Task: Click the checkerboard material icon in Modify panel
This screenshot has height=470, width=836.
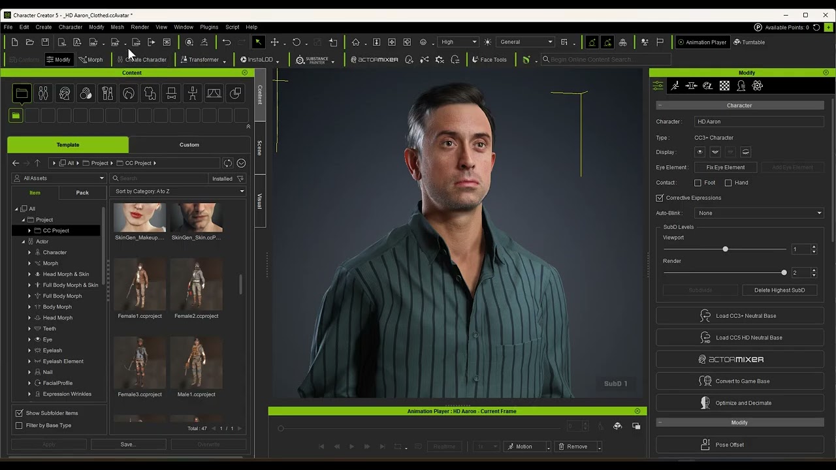Action: (724, 86)
